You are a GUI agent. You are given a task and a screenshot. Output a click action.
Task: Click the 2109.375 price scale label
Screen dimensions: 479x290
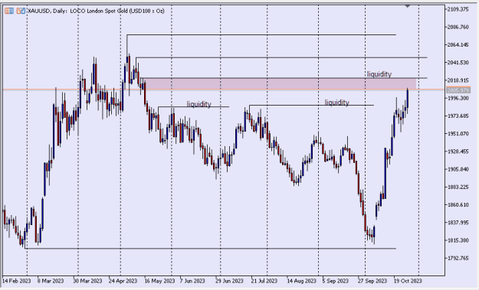click(458, 9)
